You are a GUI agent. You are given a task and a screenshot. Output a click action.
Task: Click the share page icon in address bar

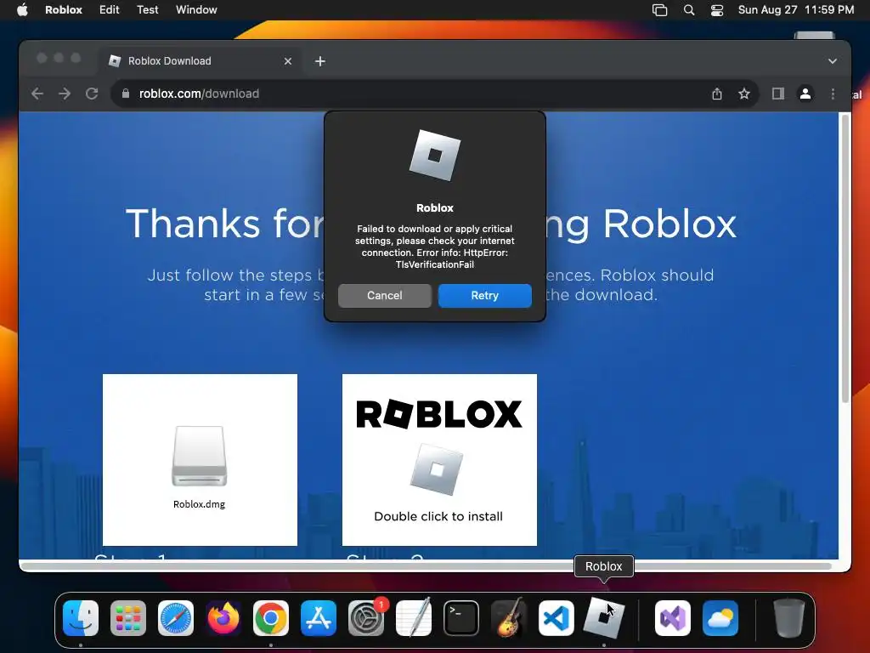(x=717, y=94)
